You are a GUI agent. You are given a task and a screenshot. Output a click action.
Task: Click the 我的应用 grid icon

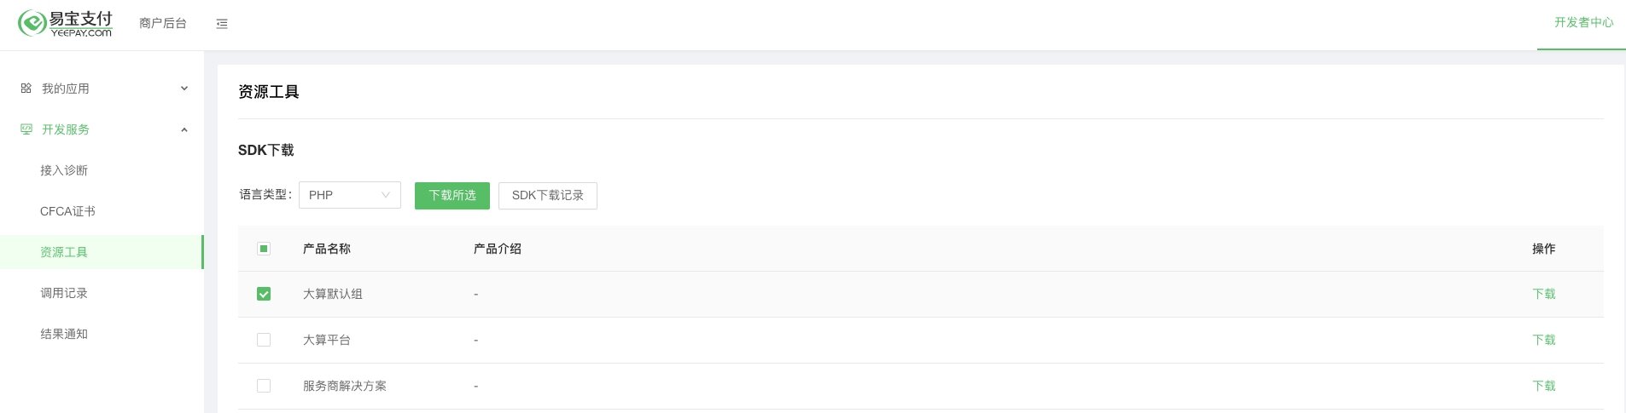coord(26,88)
